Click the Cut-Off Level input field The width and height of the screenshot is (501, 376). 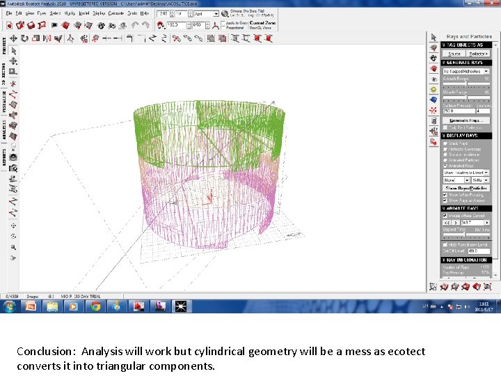point(479,251)
